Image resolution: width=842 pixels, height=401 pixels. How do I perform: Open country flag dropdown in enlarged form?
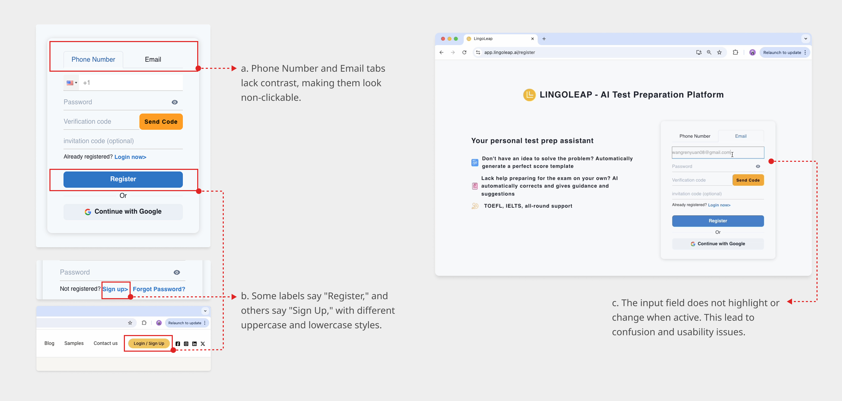[72, 83]
